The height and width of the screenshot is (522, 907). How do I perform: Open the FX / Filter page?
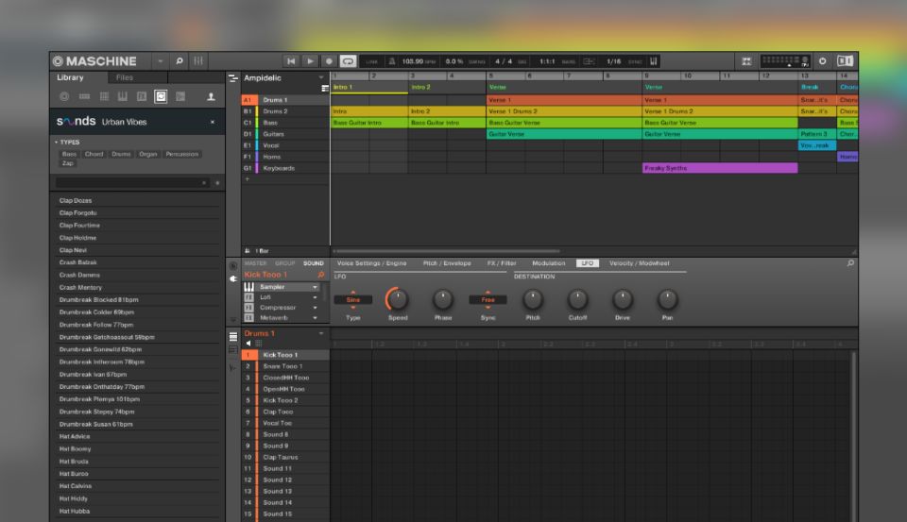pos(502,263)
